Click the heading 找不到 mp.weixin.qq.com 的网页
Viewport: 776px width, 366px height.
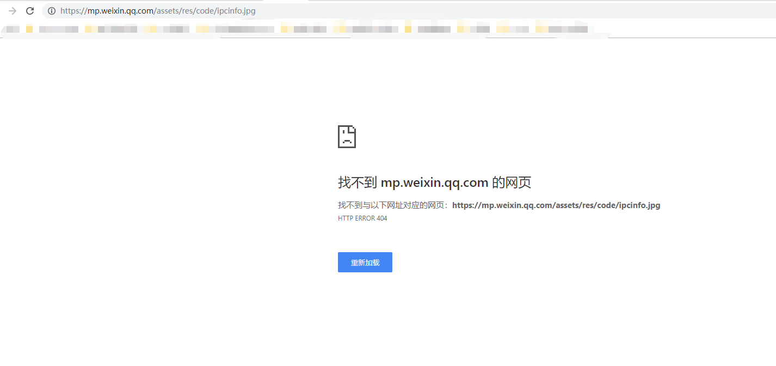click(x=434, y=182)
